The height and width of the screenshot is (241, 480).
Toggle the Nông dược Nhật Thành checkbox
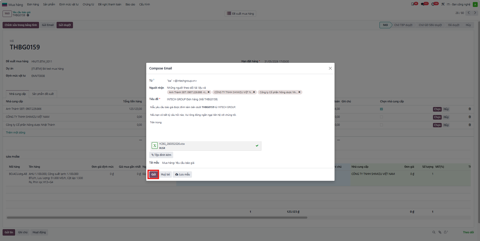(381, 125)
